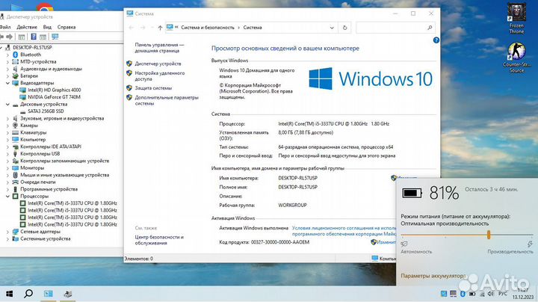Screen dimensions: 538x302
Task: Collapse the Дисковые устройства node
Action: coord(7,105)
